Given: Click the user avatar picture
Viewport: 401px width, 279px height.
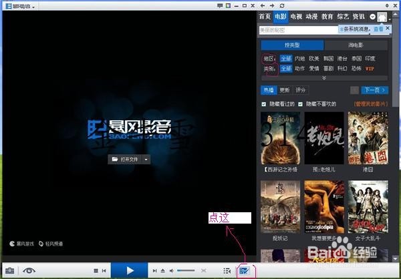Looking at the screenshot, I should point(382,17).
